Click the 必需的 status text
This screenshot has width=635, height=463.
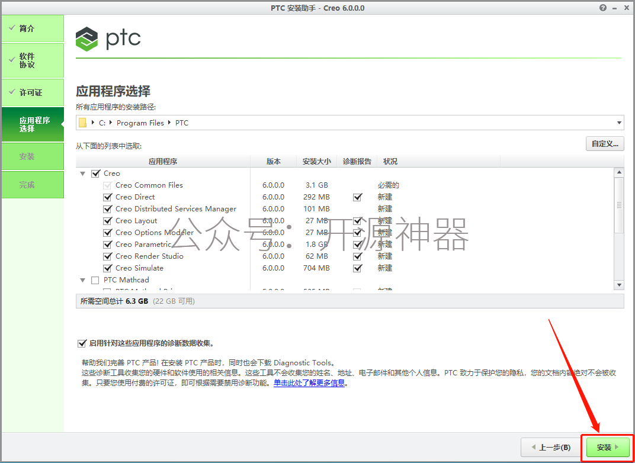click(389, 185)
